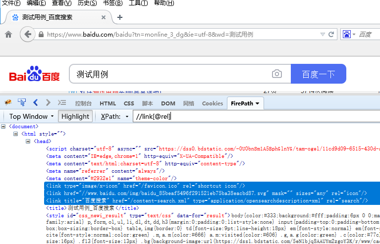Viewport: 380px width, 244px height.
Task: Open the 文件(F) menu
Action: tap(11, 3)
